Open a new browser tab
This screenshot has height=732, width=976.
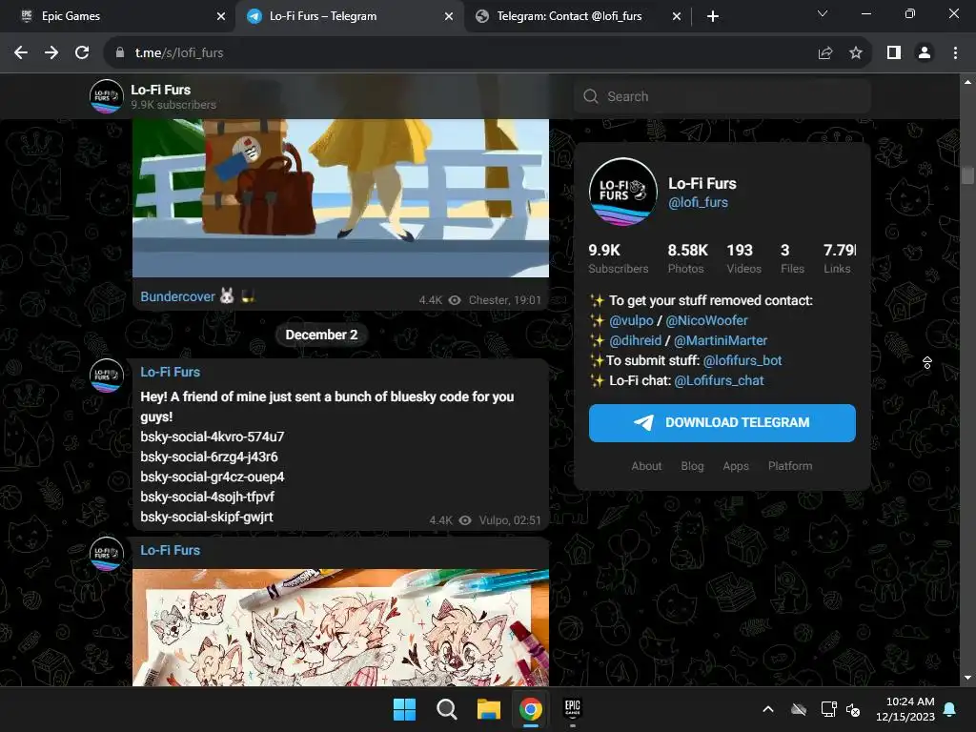coord(713,16)
